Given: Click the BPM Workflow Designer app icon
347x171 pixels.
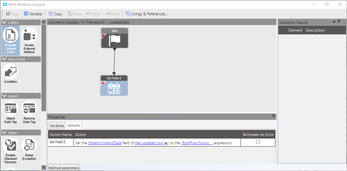Looking at the screenshot, I should click(x=5, y=5).
